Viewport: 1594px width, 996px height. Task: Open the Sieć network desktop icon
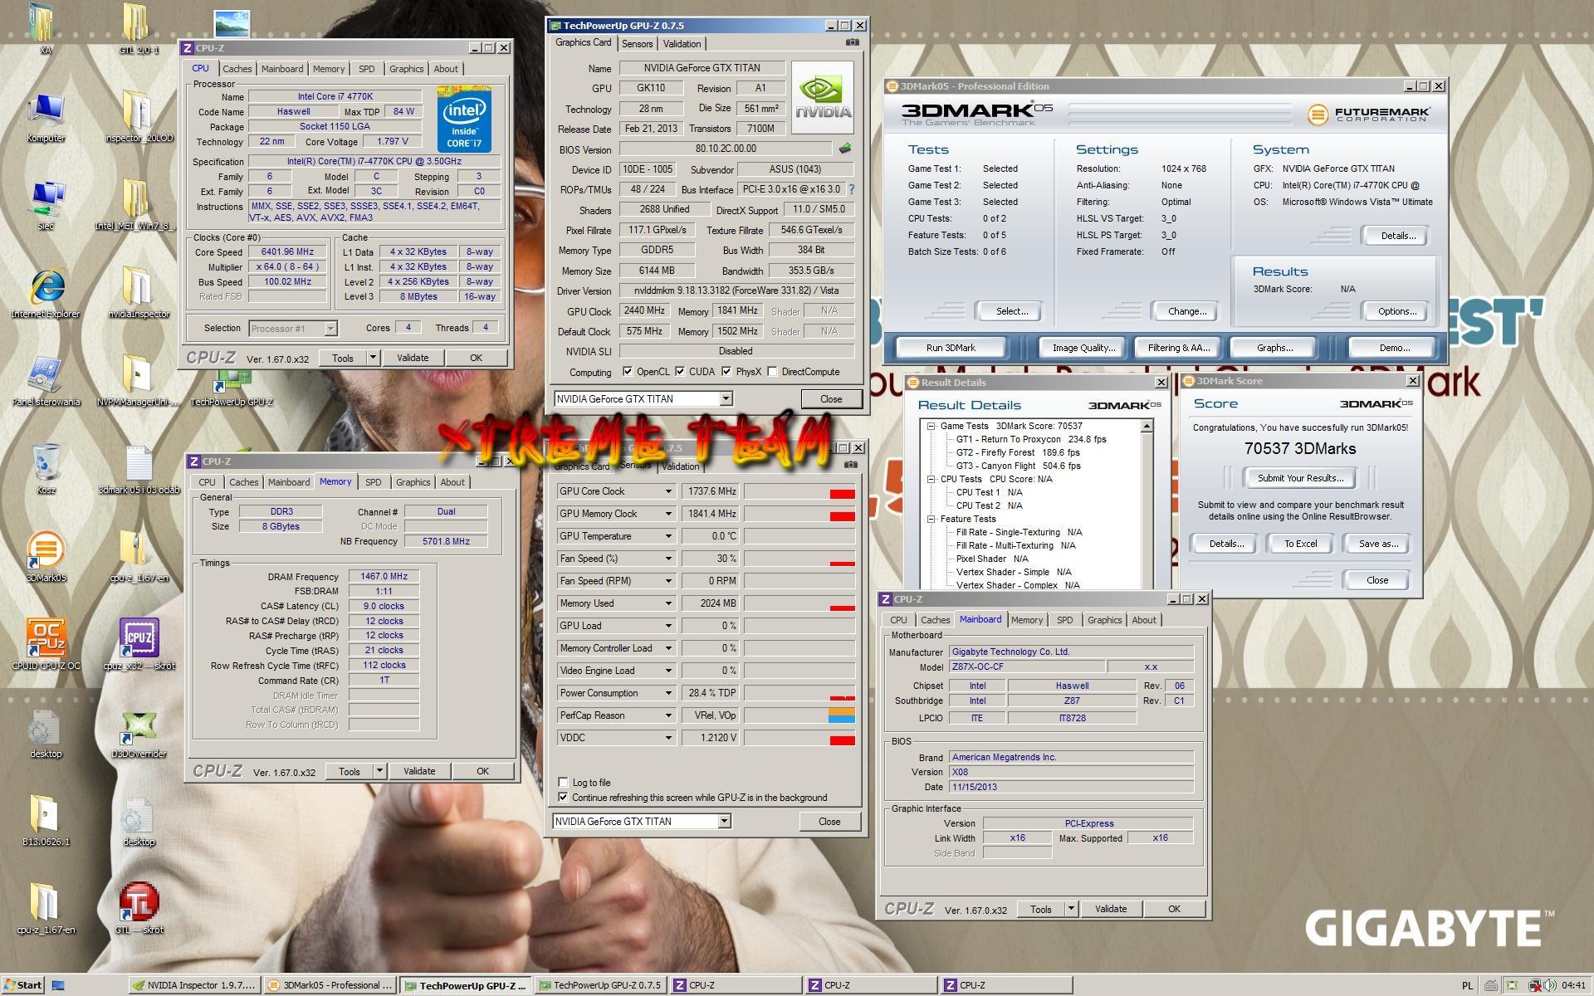(46, 204)
